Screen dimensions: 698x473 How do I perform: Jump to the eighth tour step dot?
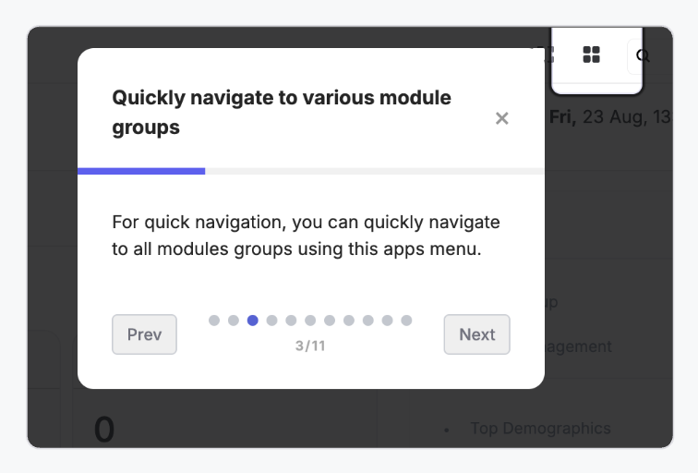click(349, 321)
